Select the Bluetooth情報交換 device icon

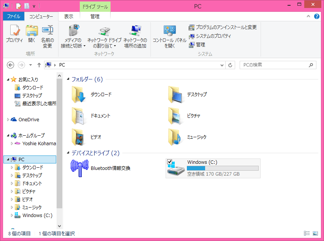(x=79, y=168)
